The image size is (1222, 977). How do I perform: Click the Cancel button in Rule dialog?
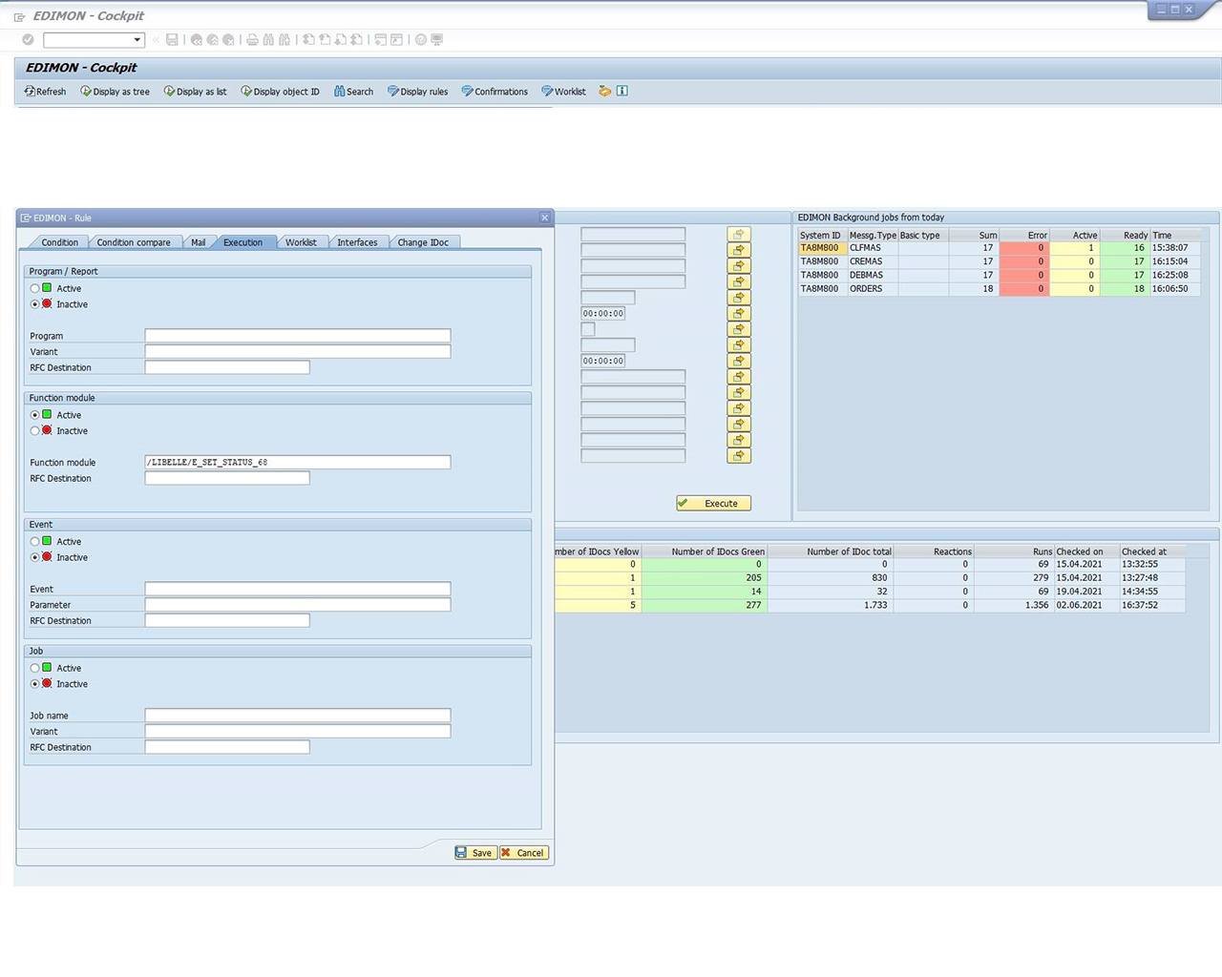pyautogui.click(x=523, y=853)
